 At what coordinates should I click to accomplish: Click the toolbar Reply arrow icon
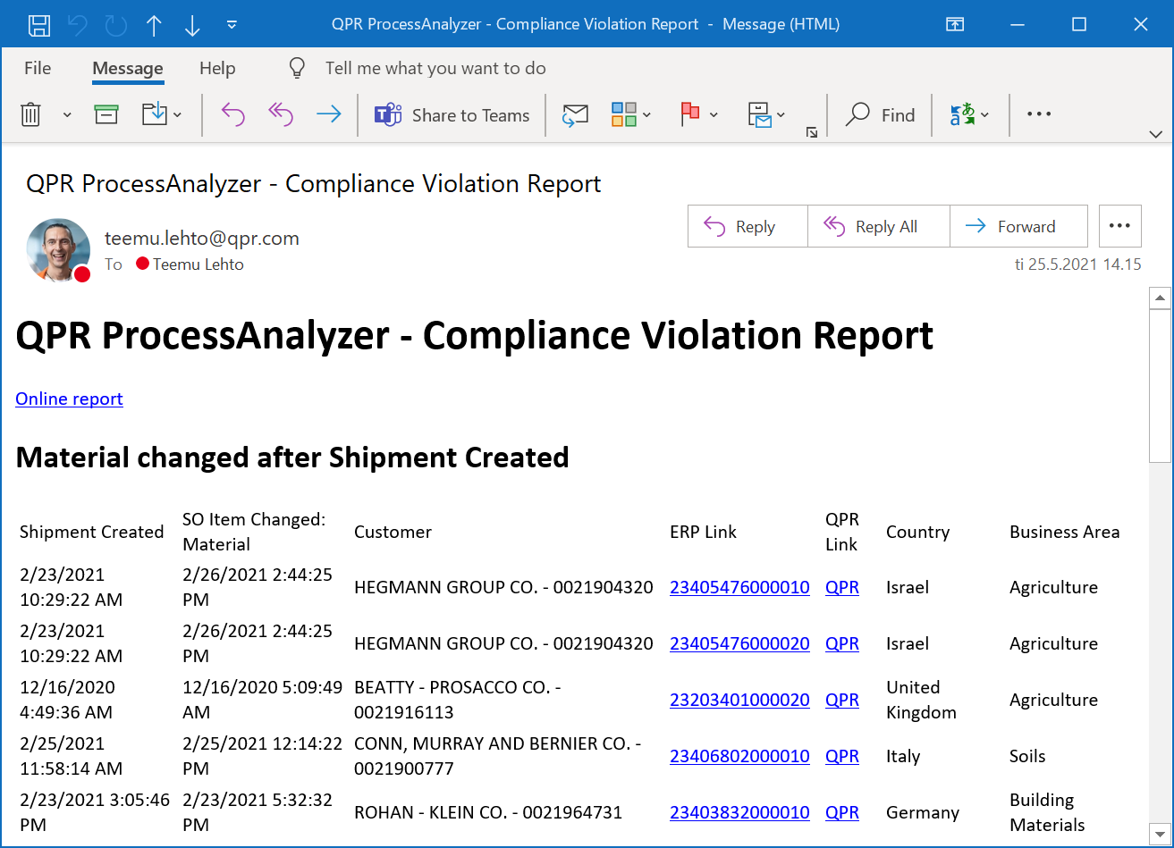coord(232,114)
